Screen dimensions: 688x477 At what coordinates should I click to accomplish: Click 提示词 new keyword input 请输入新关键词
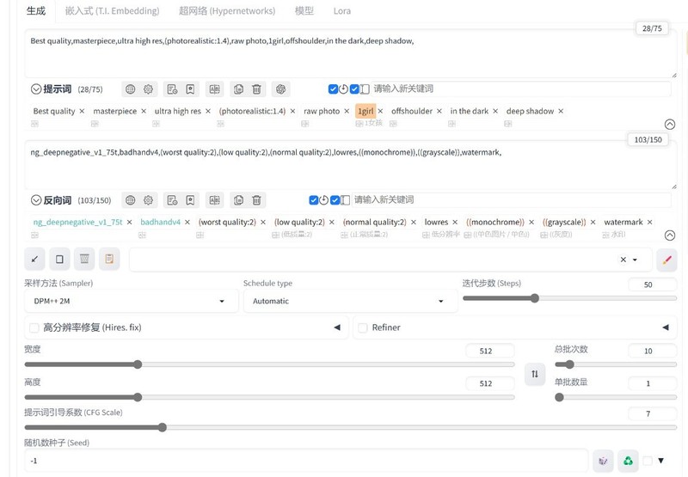coord(520,89)
